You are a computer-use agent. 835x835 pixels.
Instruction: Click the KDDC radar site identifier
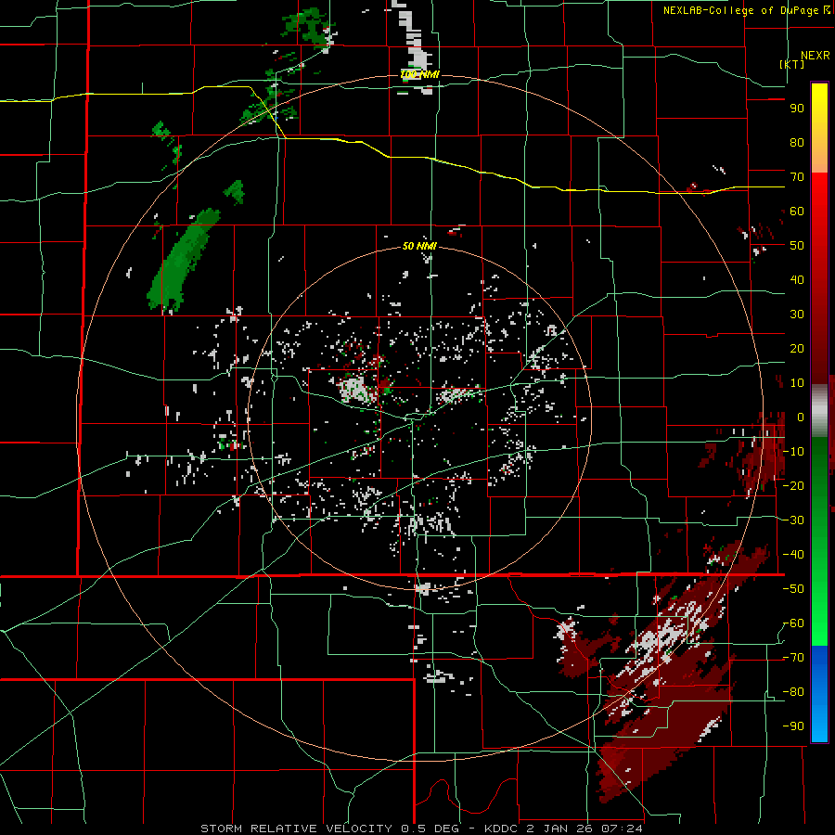coord(501,829)
